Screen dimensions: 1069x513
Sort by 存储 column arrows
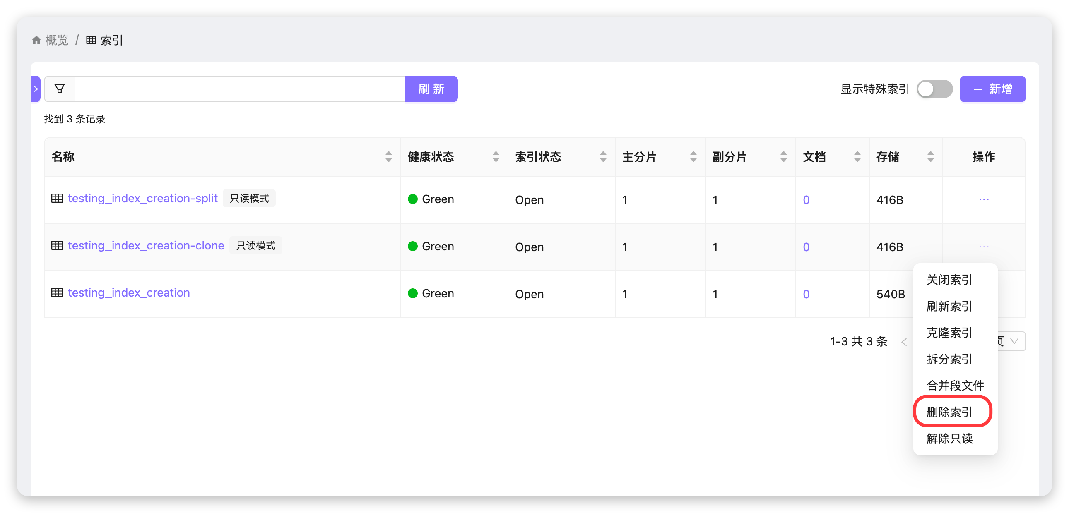(930, 157)
